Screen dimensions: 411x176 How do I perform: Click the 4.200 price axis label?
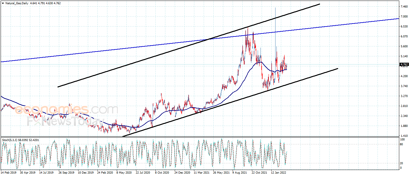404,76
